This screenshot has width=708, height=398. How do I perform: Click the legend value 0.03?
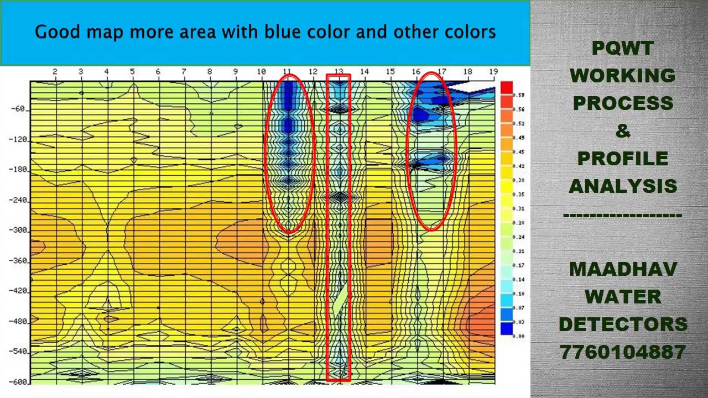(519, 322)
